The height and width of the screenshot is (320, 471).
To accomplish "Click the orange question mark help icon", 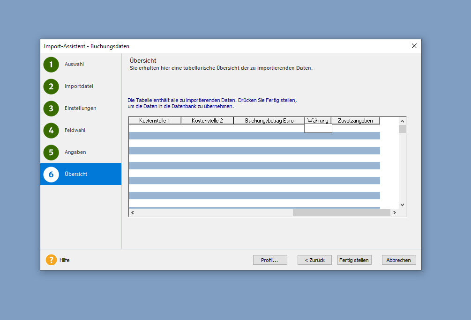I will [51, 260].
